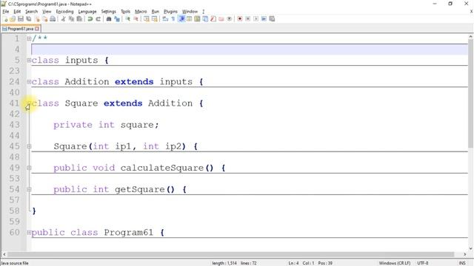Toggle synchronized vertical scrolling icon
The image size is (474, 266).
(x=147, y=18)
